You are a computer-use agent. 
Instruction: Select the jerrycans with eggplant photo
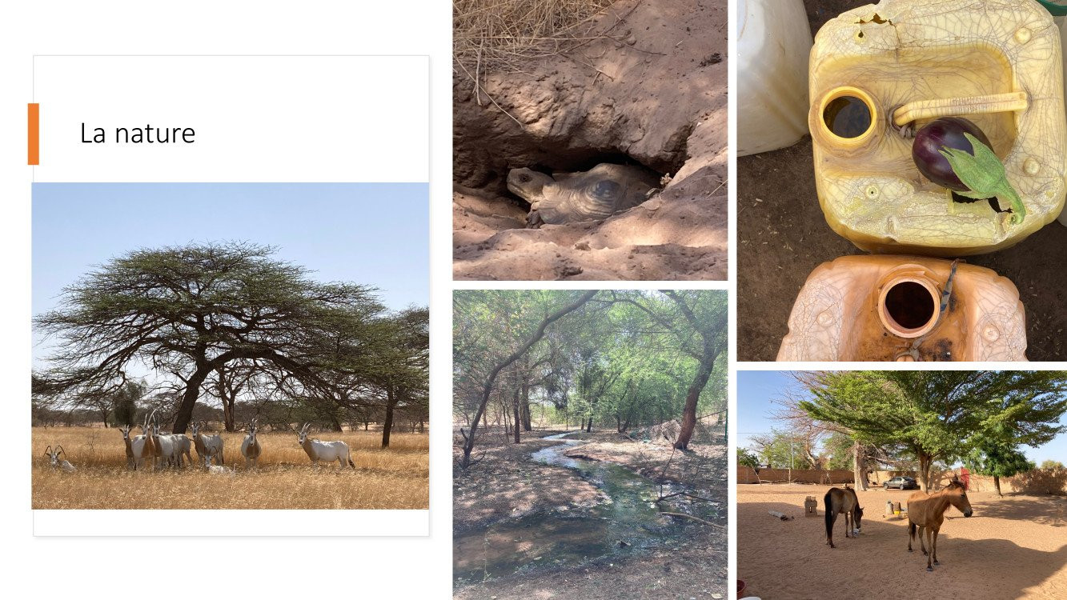click(x=902, y=181)
